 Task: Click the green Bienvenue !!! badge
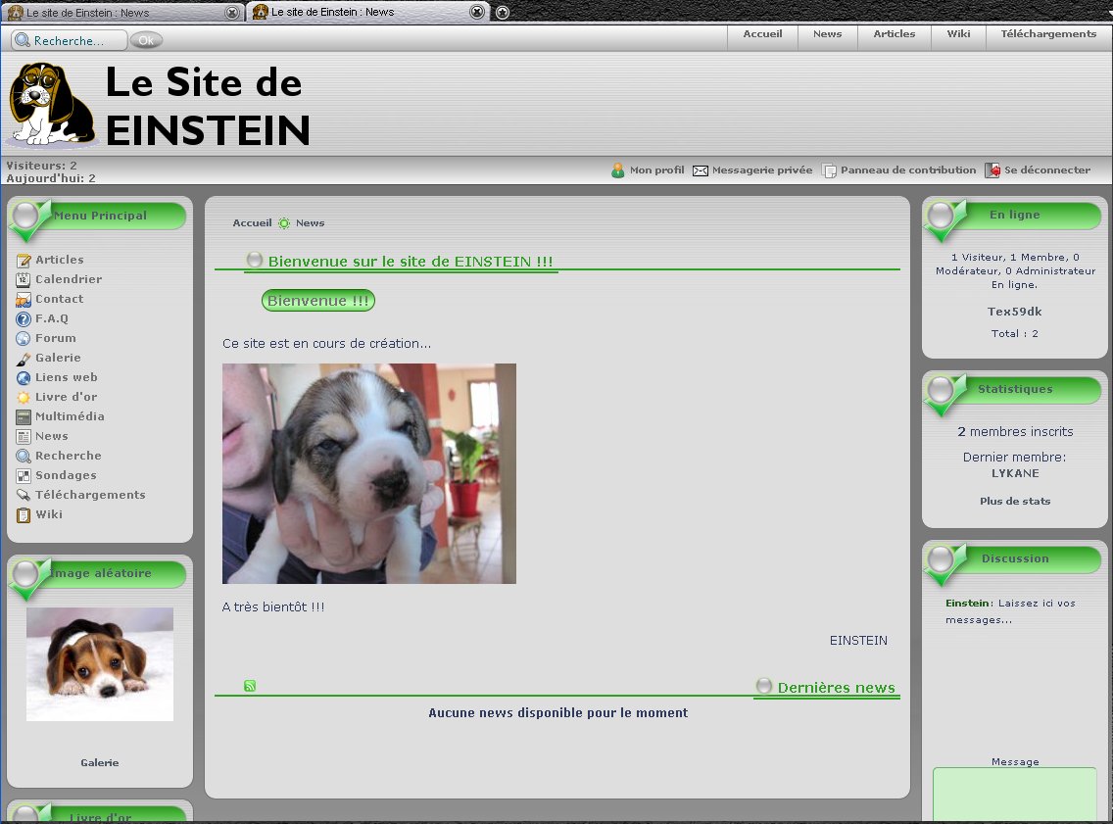[318, 301]
